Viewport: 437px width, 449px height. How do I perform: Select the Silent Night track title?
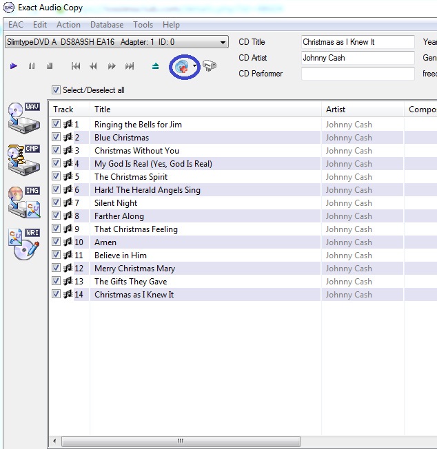coord(116,202)
